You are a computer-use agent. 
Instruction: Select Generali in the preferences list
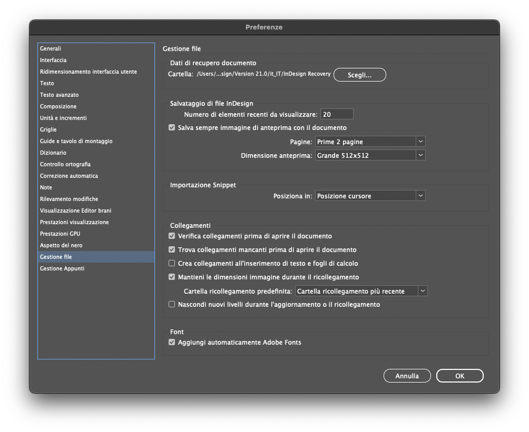pyautogui.click(x=51, y=48)
